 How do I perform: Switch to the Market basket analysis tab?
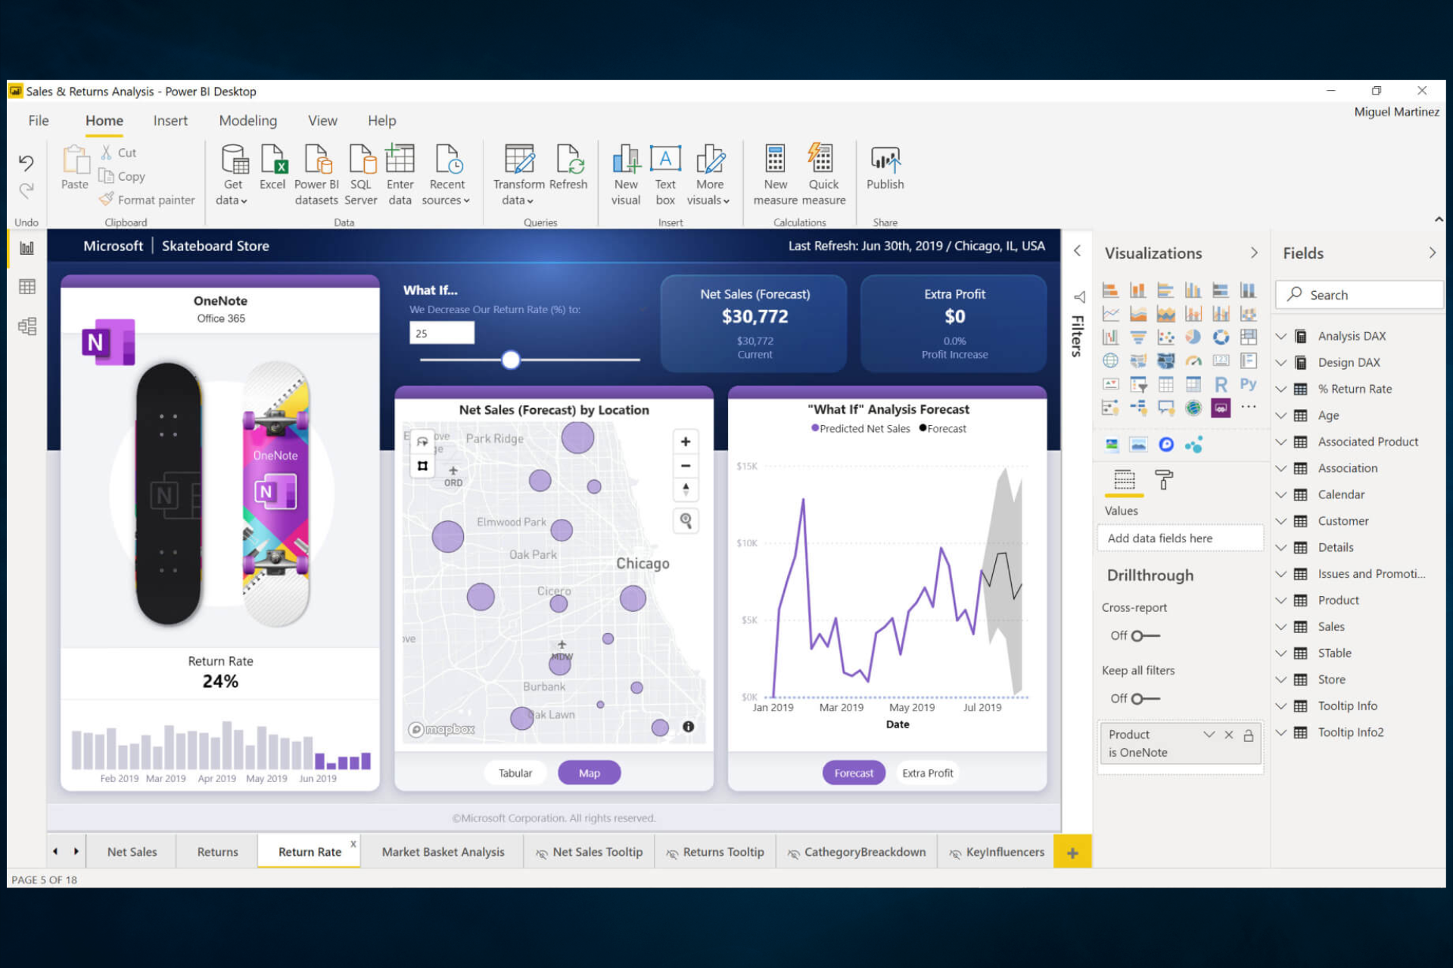pyautogui.click(x=443, y=852)
